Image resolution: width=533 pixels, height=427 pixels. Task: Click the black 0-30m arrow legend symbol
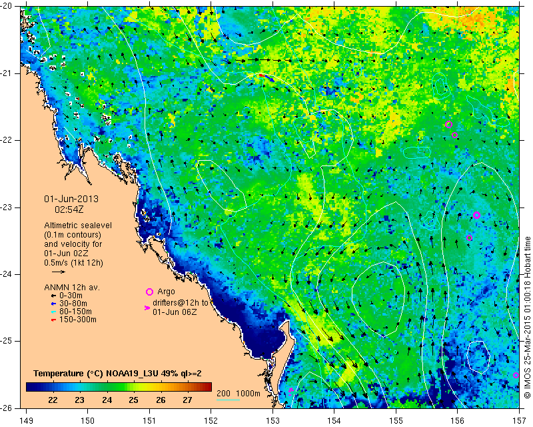coord(53,296)
